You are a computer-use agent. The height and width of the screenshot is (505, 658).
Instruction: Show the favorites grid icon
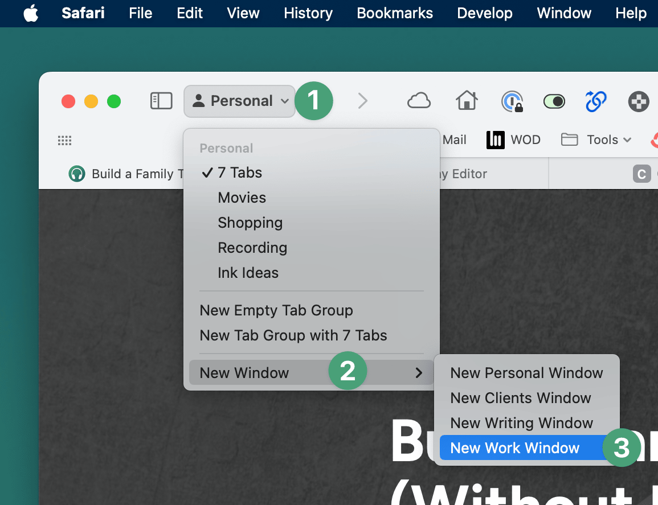(64, 140)
